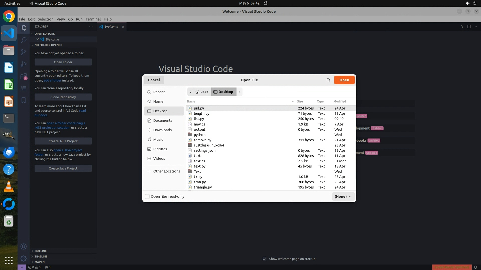Expand the OUTLINE section
Screen dimensions: 481x270
pyautogui.click(x=40, y=251)
